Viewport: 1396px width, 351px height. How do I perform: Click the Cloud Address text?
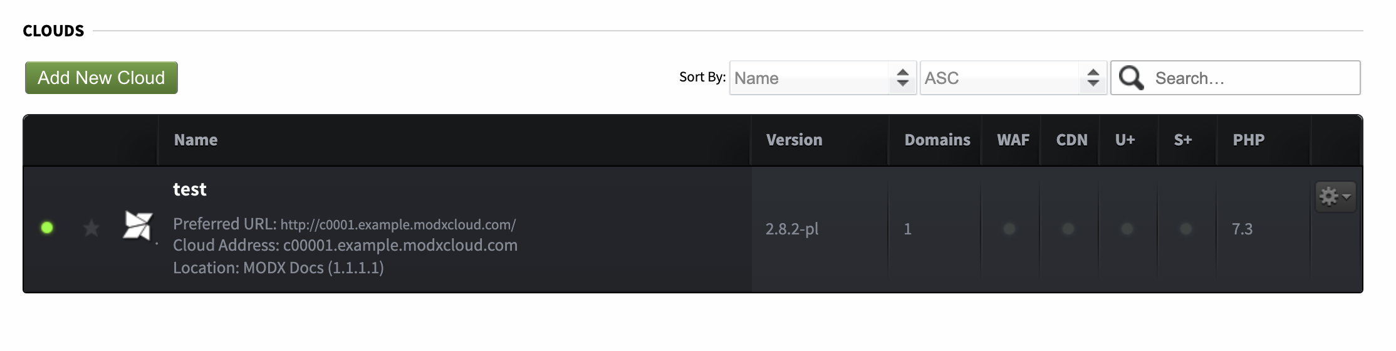pyautogui.click(x=345, y=245)
